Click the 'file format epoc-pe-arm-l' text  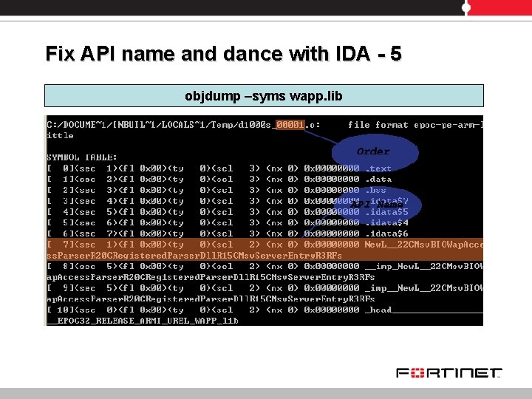click(x=415, y=125)
